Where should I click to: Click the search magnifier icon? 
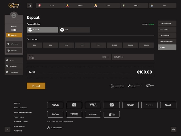tap(30, 6)
